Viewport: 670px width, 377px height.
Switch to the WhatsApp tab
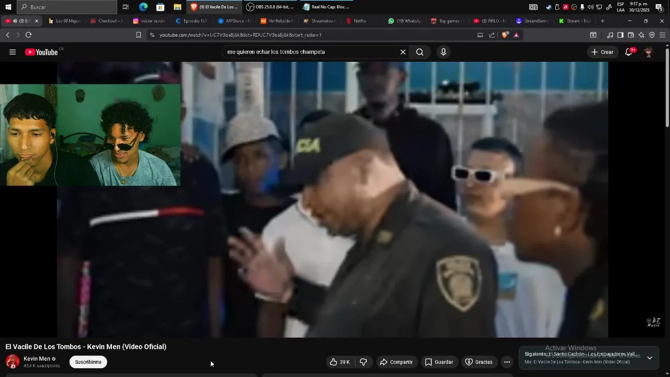(x=405, y=21)
